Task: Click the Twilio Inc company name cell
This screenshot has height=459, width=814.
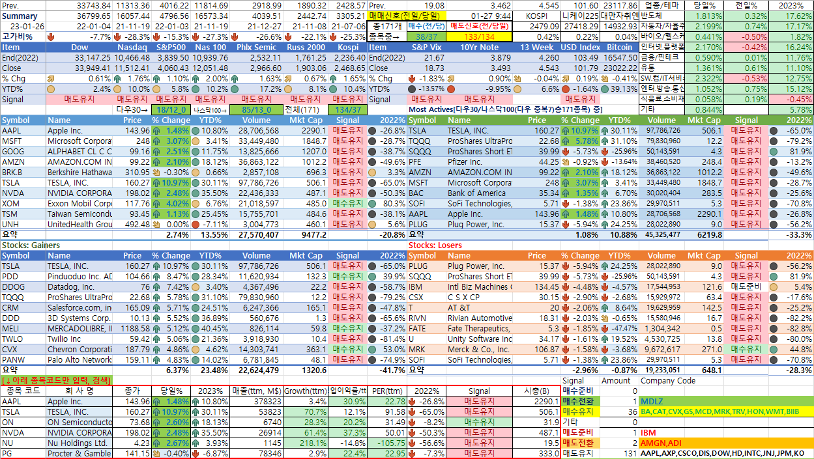Action: tap(80, 339)
